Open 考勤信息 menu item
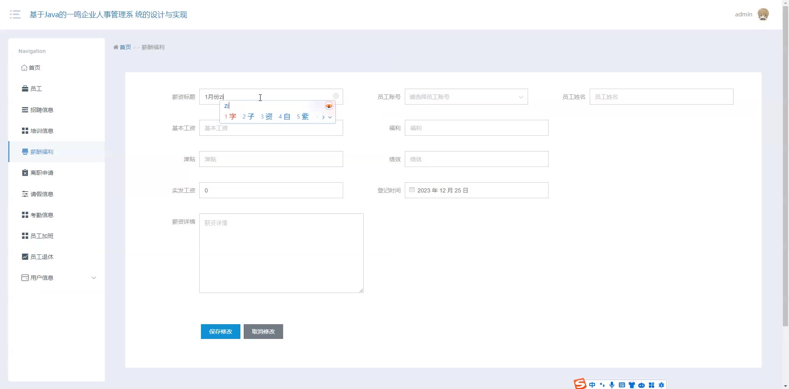This screenshot has height=389, width=789. pos(57,215)
